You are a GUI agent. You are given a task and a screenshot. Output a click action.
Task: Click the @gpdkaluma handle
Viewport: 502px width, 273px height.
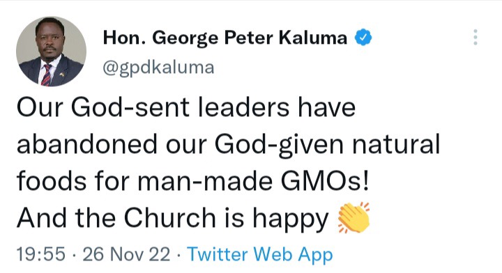pos(158,68)
